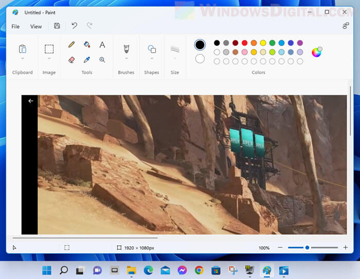
Task: Select the Magnifier tool
Action: pyautogui.click(x=102, y=59)
